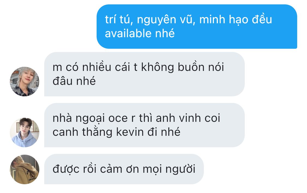The height and width of the screenshot is (193, 307).
Task: Click "nguyên vũ" in the blue bubble
Action: point(166,20)
